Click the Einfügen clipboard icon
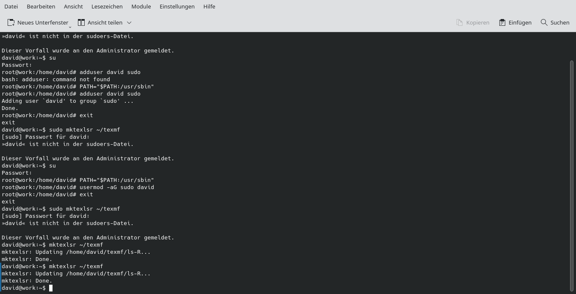This screenshot has height=294, width=576. click(502, 22)
